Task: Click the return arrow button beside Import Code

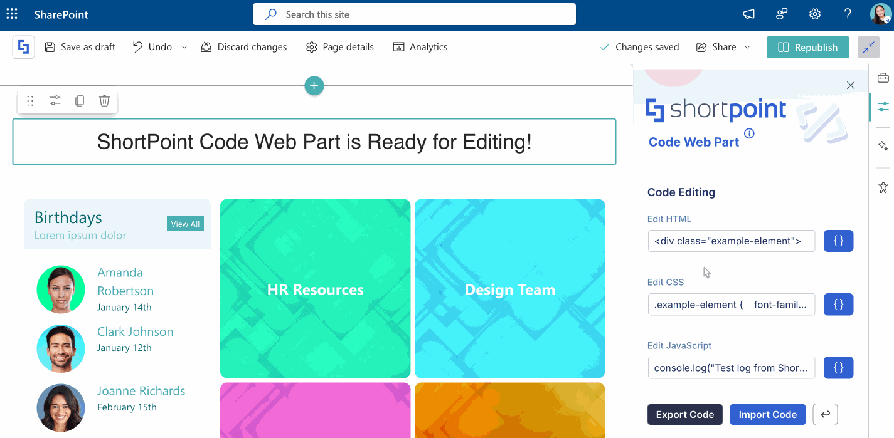Action: coord(825,414)
